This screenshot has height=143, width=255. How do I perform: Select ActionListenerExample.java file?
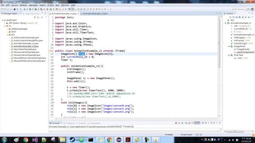tap(26, 37)
